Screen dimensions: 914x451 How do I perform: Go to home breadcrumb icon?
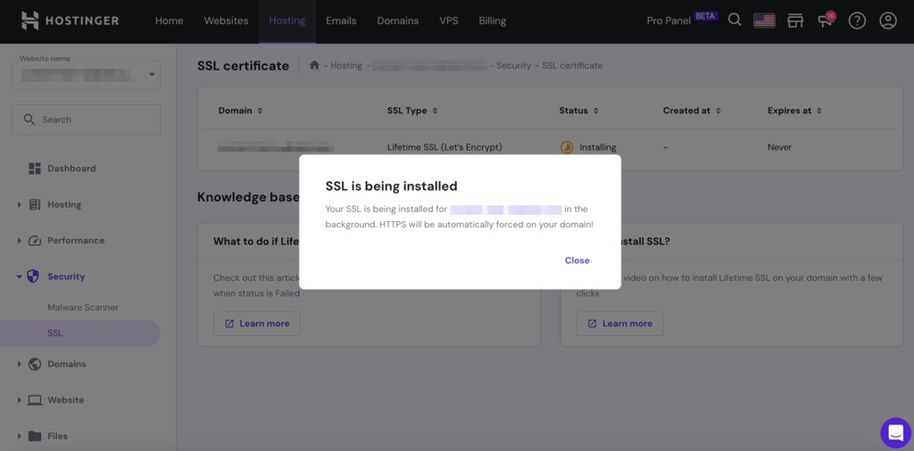tap(314, 65)
